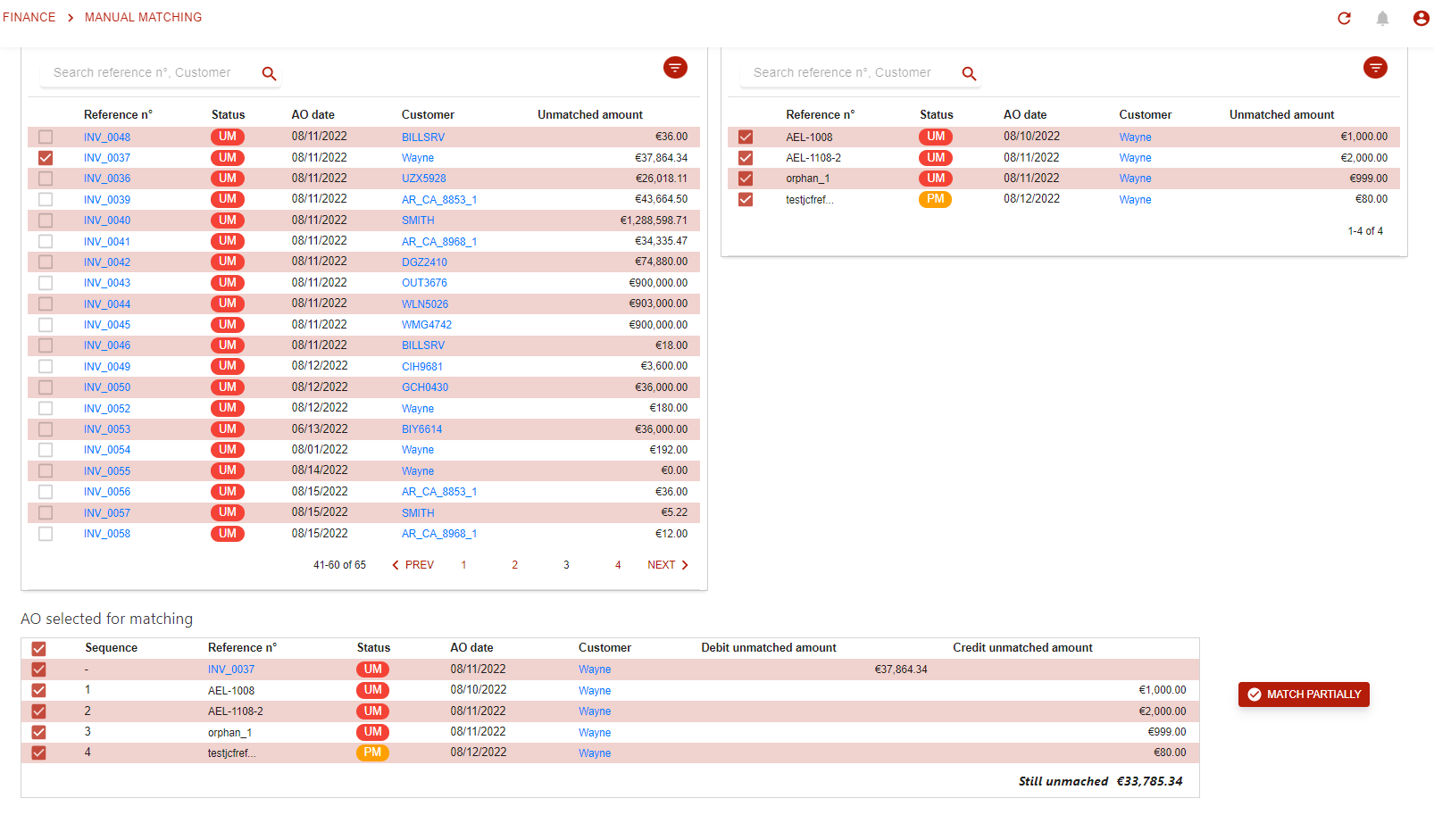Toggle the select-all checkbox beside Sequence
This screenshot has height=815, width=1434.
[38, 649]
